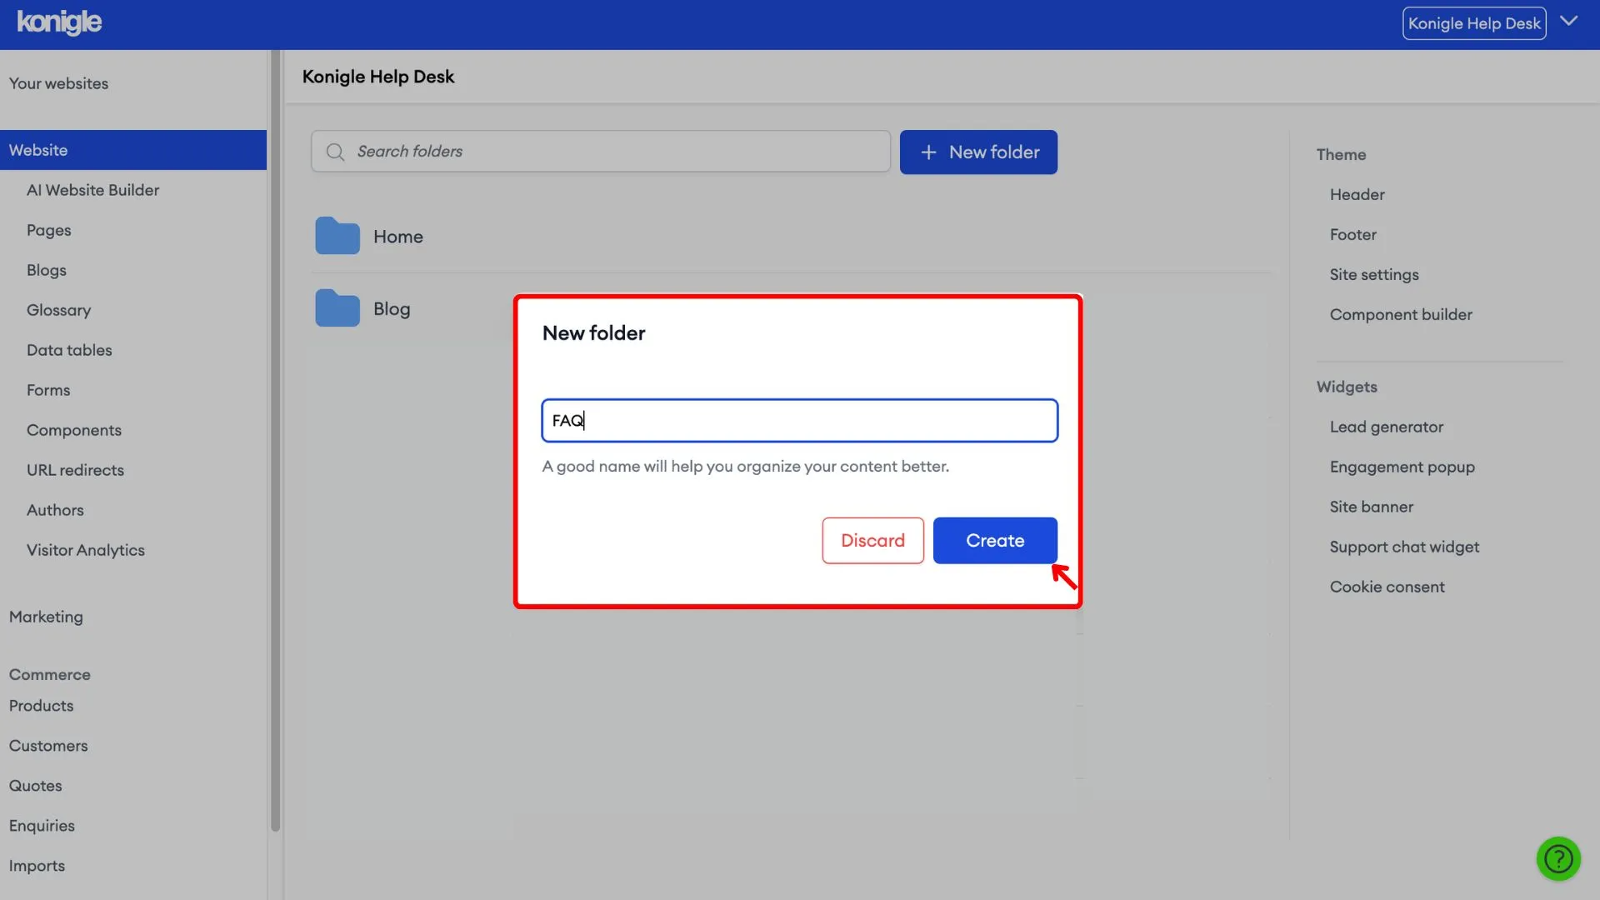Click the Konigle logo

click(x=59, y=22)
